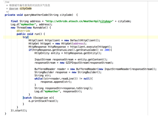Click the first Log.d "myWeather", address line
158x119 pixels.
pyautogui.click(x=31, y=25)
